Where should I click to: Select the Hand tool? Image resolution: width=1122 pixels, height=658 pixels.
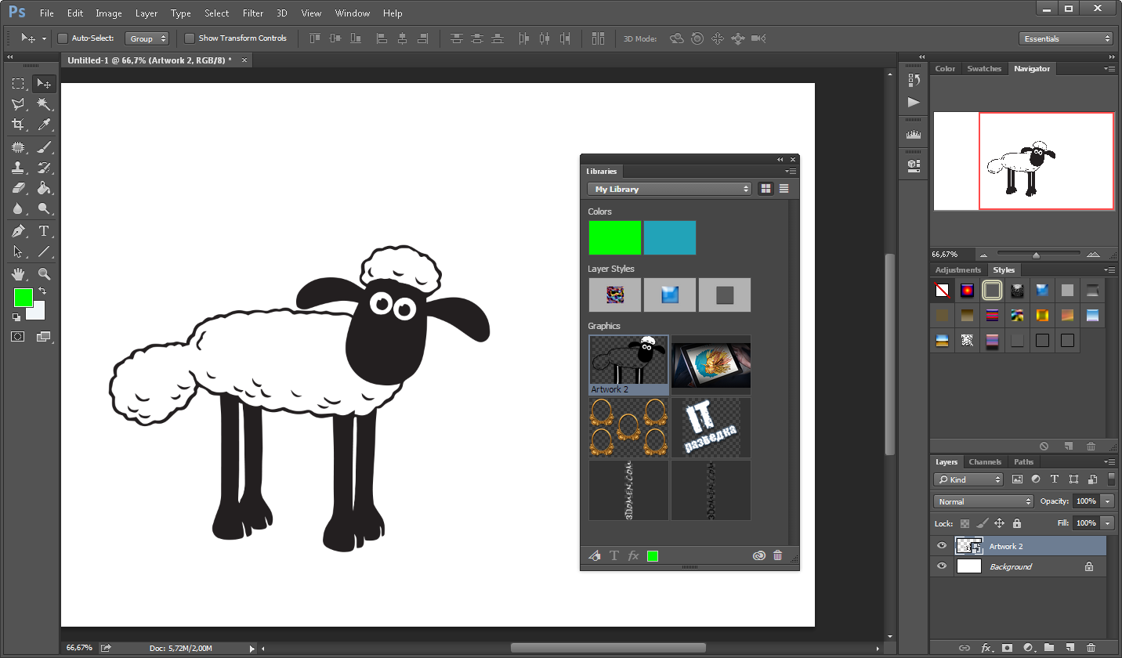pos(18,274)
